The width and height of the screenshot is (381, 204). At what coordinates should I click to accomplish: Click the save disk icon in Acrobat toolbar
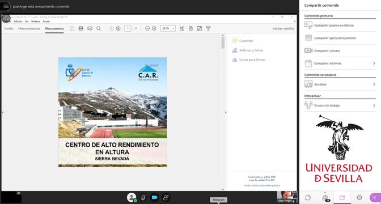(x=72, y=28)
